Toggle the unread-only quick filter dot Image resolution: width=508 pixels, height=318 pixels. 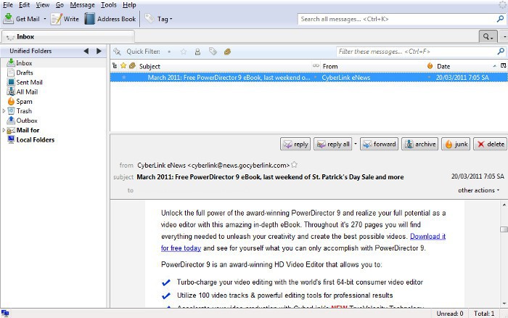tap(169, 52)
